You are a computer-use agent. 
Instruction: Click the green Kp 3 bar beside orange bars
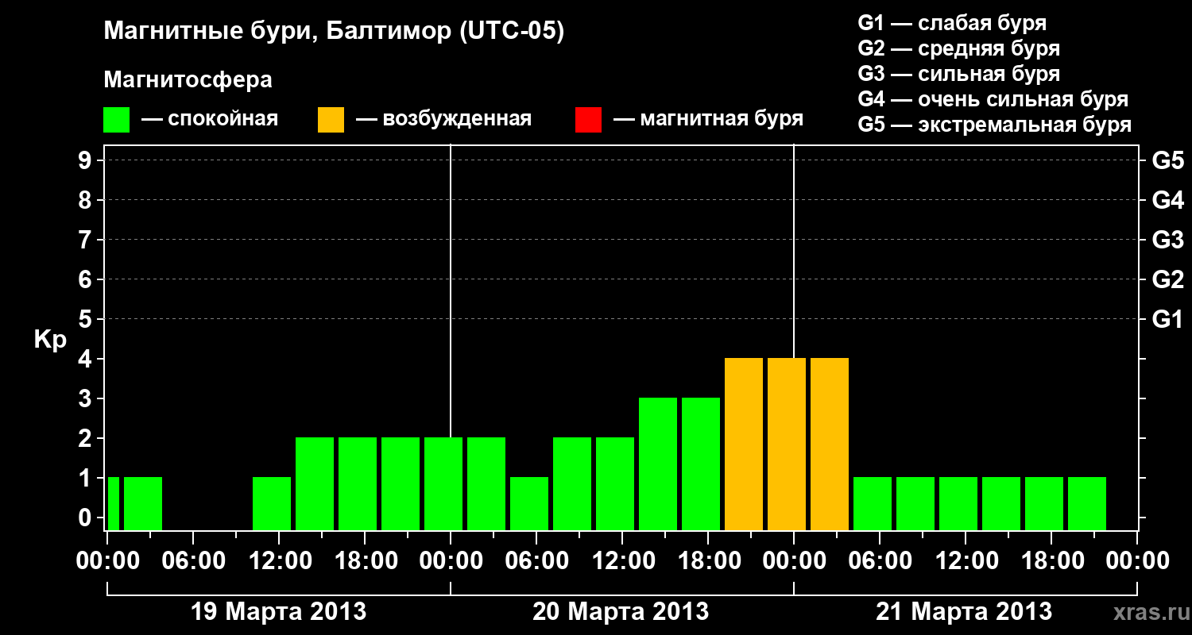click(701, 464)
